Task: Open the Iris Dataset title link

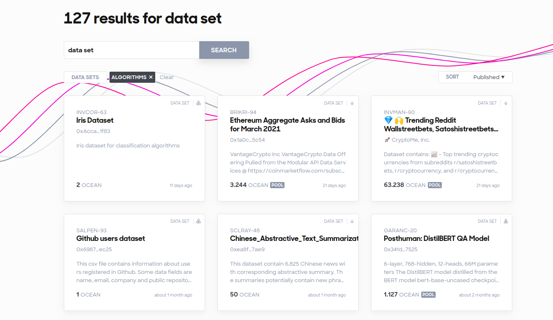Action: point(95,120)
